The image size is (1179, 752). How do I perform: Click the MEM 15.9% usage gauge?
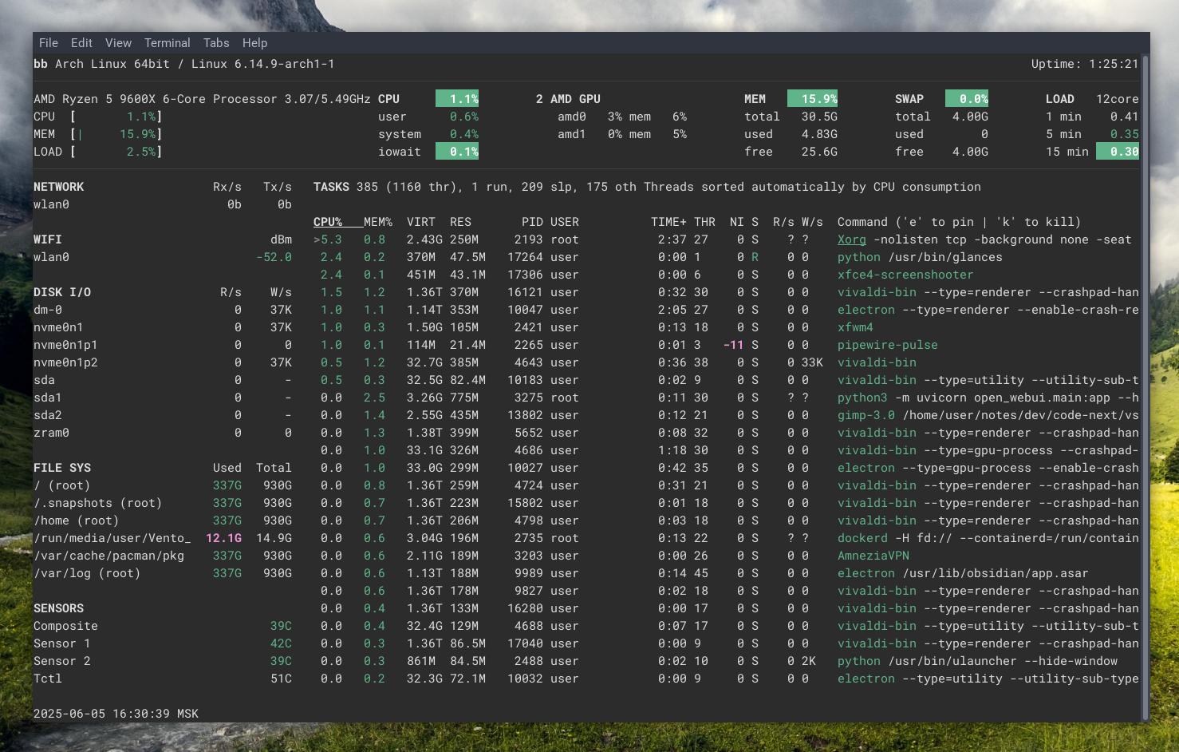click(813, 98)
